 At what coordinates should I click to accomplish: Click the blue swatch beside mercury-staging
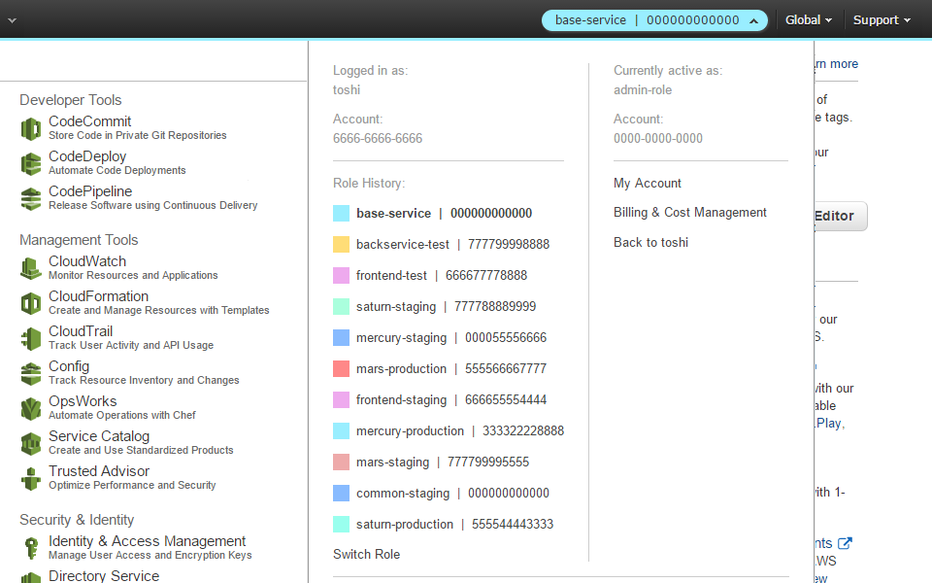pyautogui.click(x=341, y=337)
